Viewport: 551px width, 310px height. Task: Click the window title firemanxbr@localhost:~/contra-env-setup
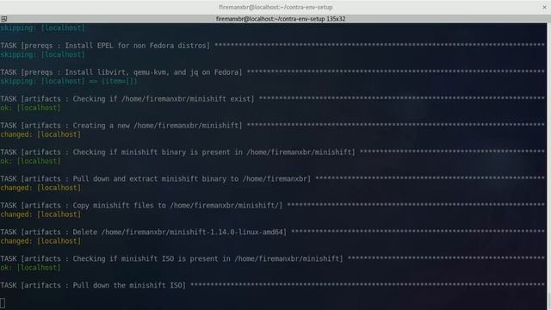point(275,7)
